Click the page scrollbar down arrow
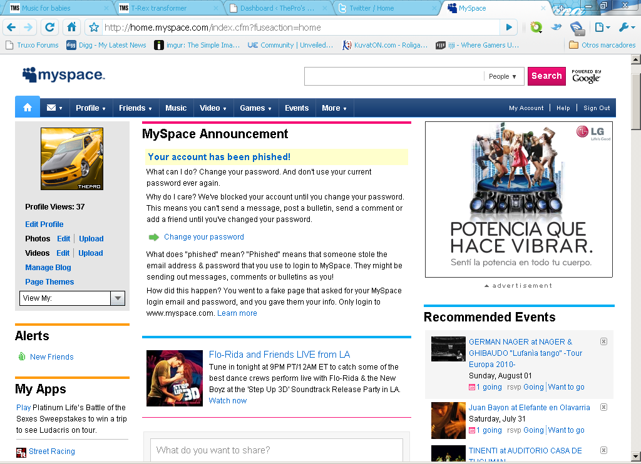641x464 pixels. pyautogui.click(x=636, y=456)
